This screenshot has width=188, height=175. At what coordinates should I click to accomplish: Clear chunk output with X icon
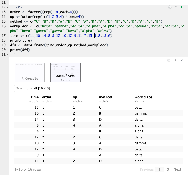point(182,60)
